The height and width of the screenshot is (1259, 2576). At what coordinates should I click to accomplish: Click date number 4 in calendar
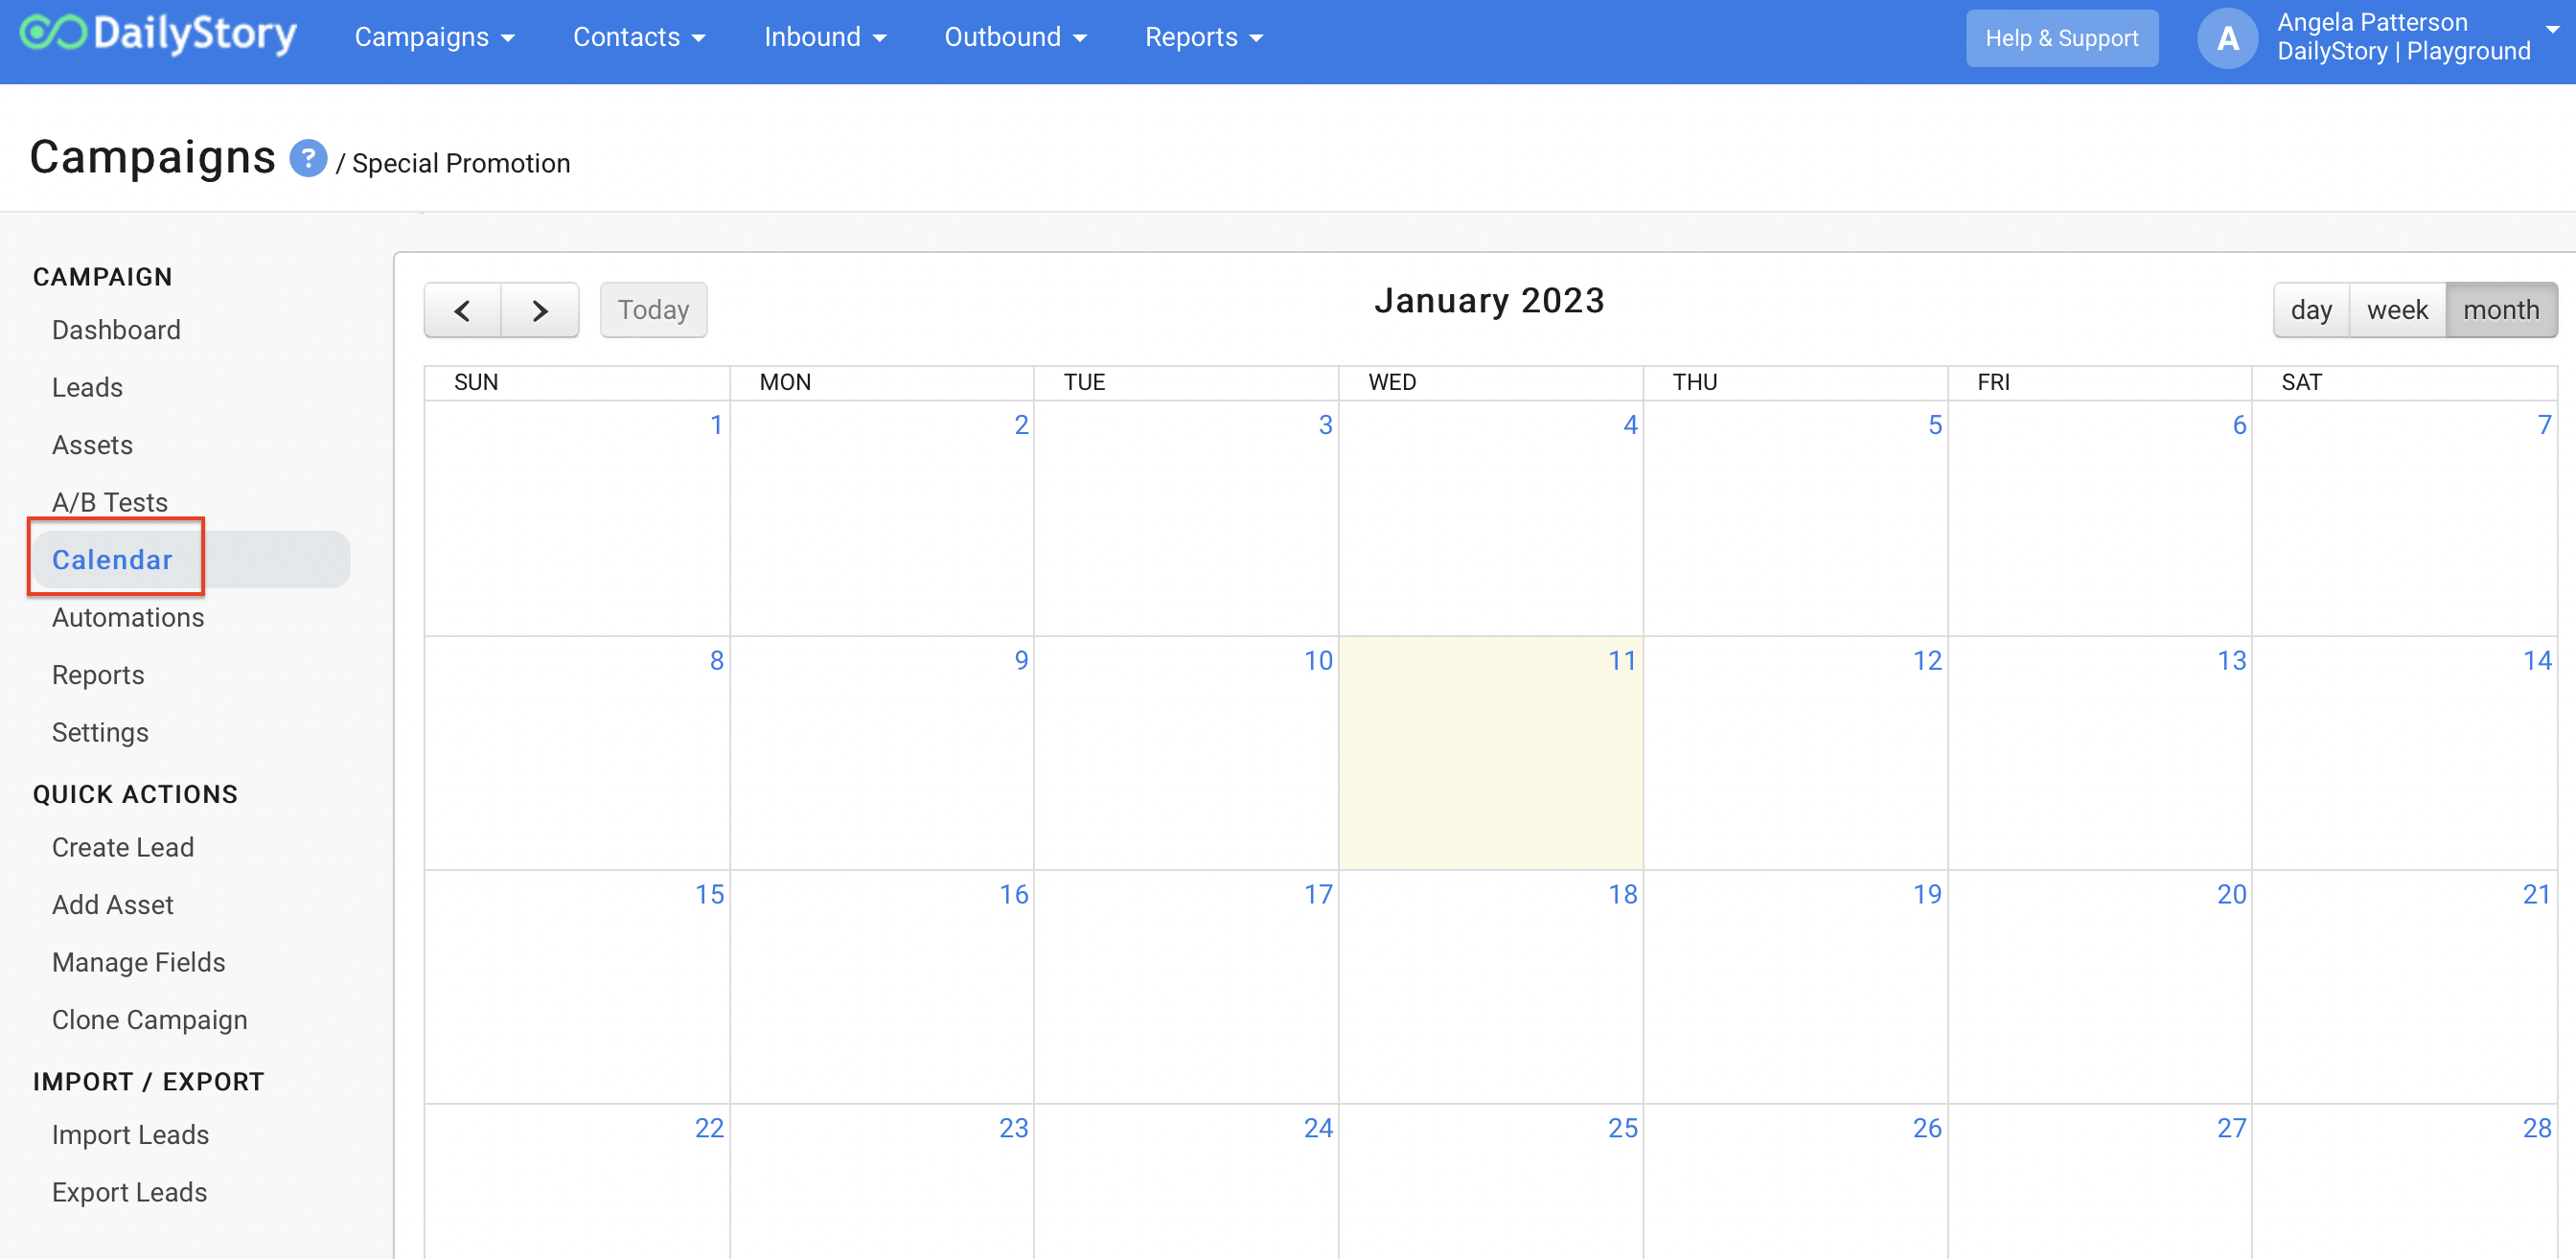point(1630,425)
